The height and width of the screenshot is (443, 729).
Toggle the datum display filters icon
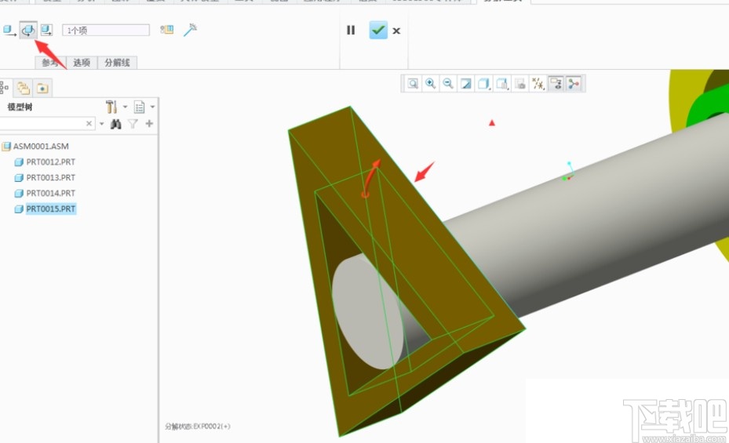click(x=538, y=83)
